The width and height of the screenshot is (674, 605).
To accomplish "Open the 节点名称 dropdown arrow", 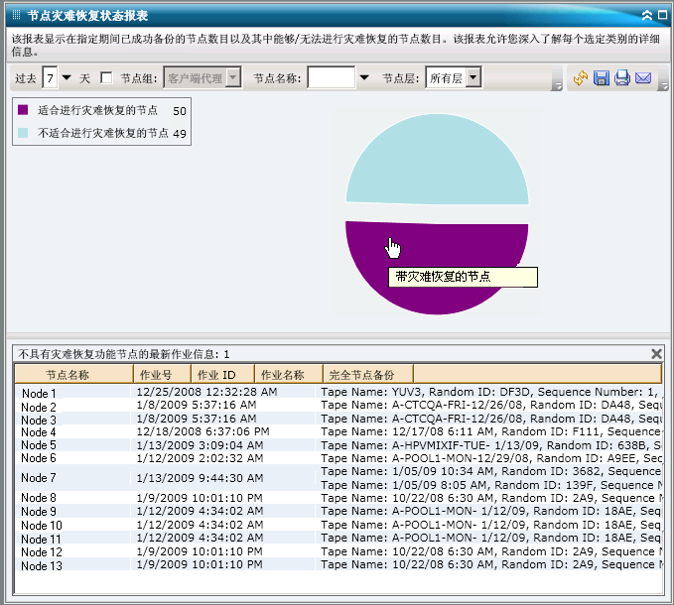I will point(364,77).
